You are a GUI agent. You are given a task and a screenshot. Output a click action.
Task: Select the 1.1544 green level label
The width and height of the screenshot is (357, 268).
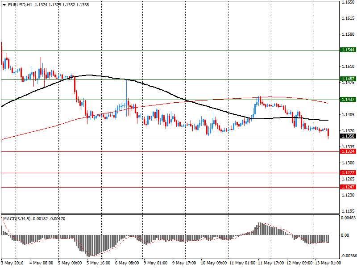(348, 50)
